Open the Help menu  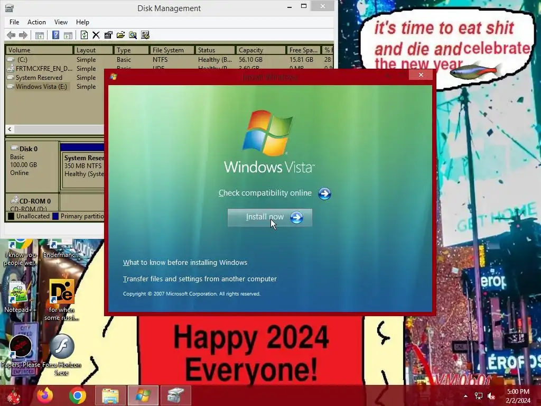click(82, 22)
